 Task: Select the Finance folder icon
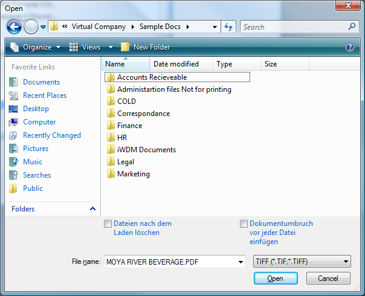point(111,126)
